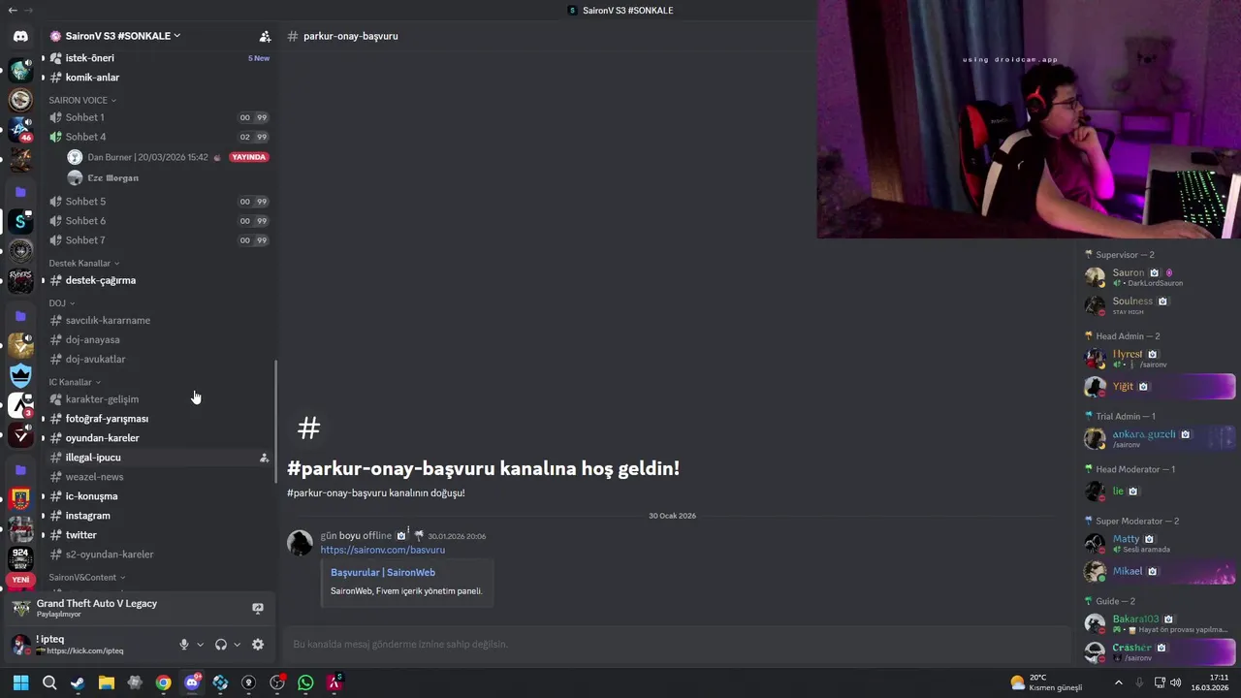Image resolution: width=1241 pixels, height=698 pixels.
Task: Collapse the SaironV&Content category
Action: (87, 577)
